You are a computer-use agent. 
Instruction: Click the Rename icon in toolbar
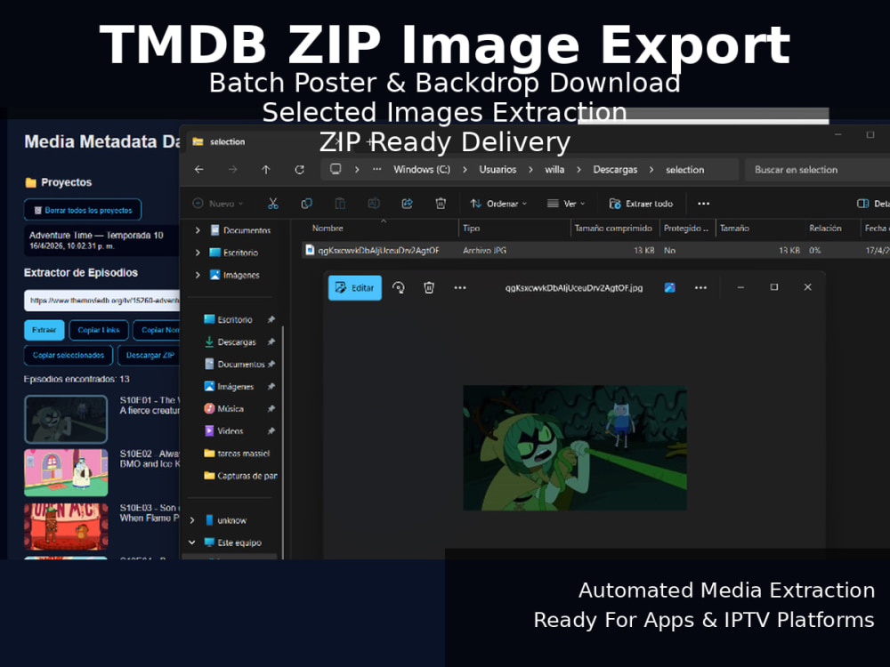point(374,204)
